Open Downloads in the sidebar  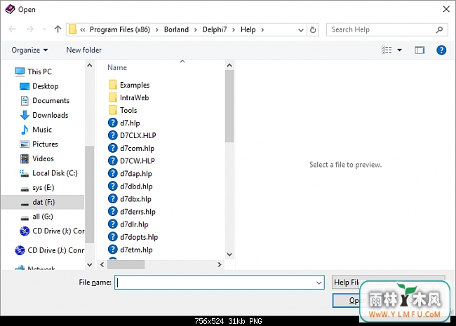point(50,115)
